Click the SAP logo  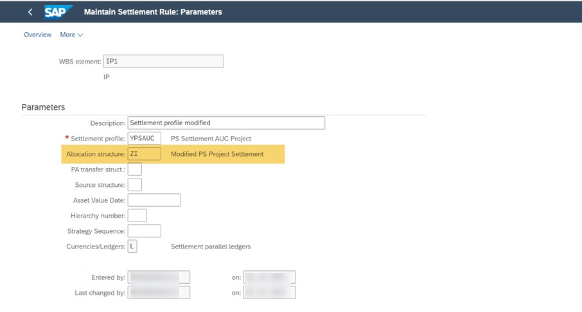coord(58,12)
